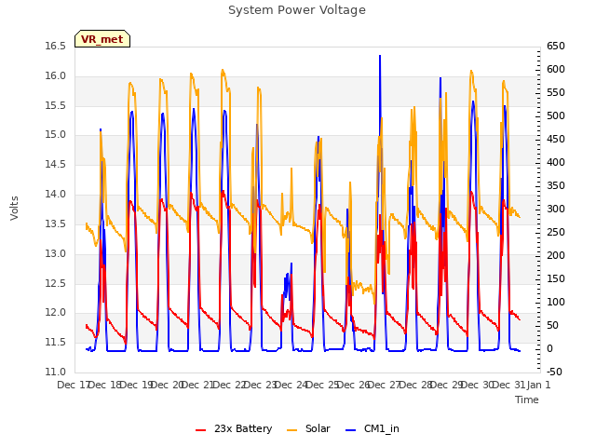The image size is (596, 447).
Task: Click the 13.0 left axis value
Action: (x=56, y=253)
